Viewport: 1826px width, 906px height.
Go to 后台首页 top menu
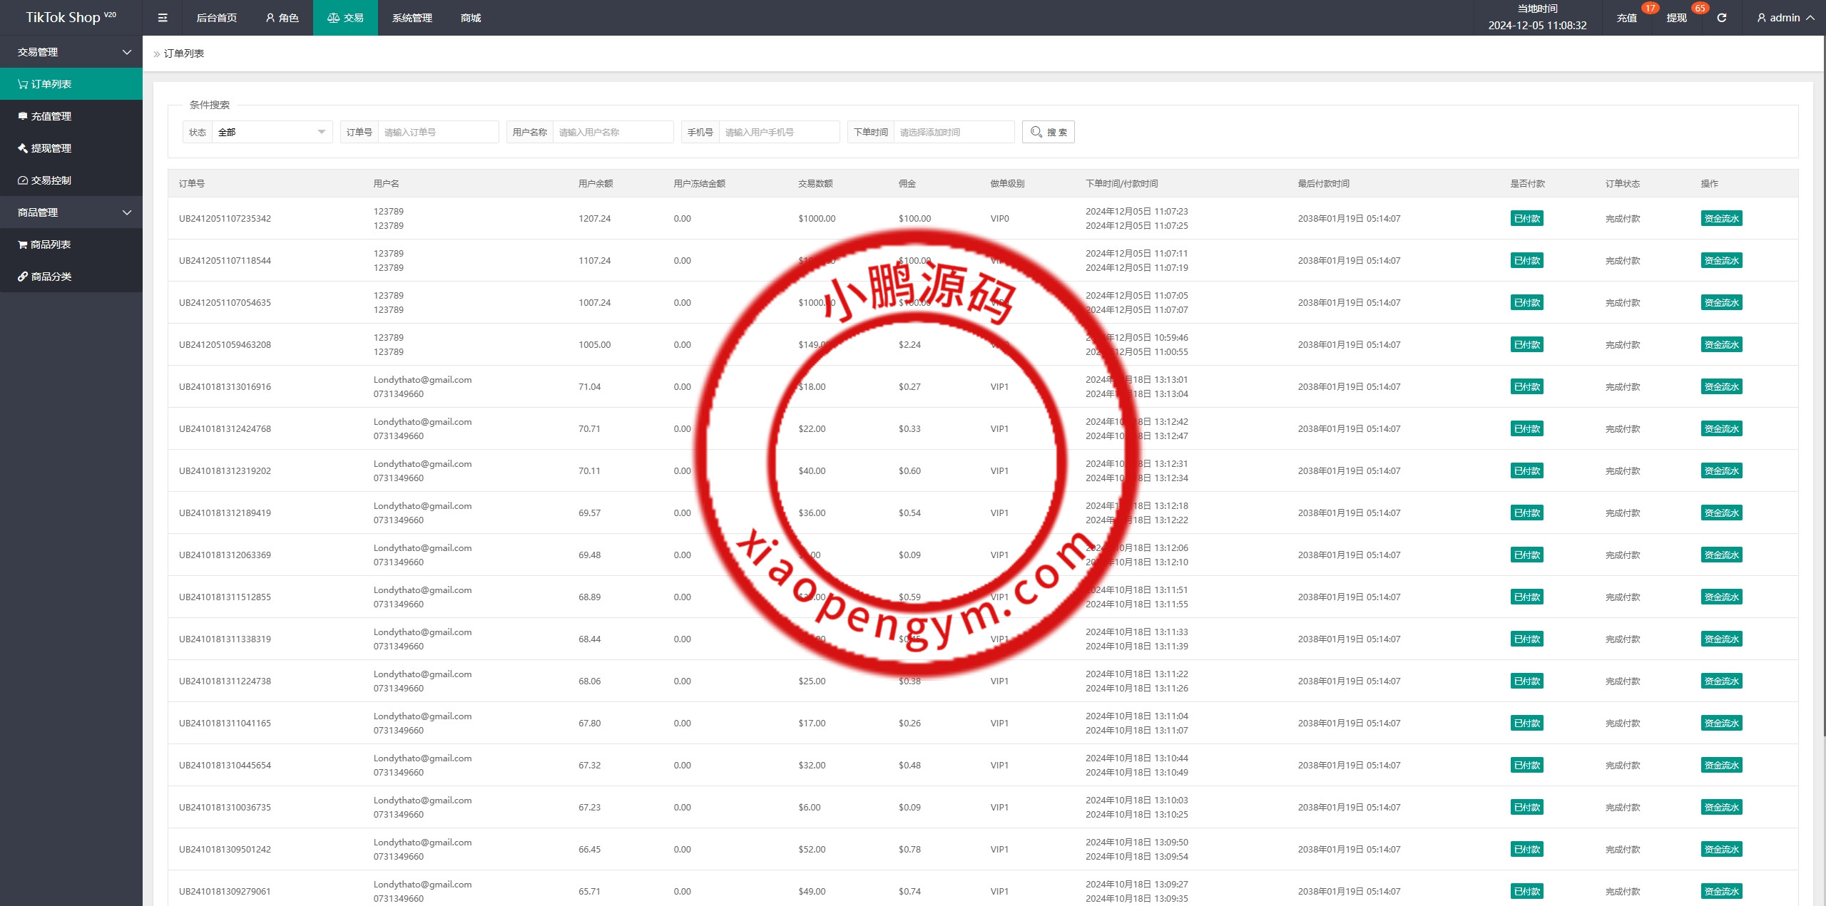tap(216, 18)
